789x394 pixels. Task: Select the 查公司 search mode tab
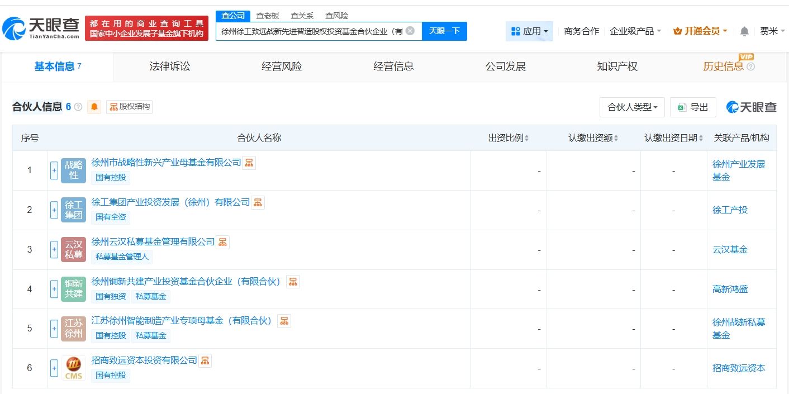point(233,16)
